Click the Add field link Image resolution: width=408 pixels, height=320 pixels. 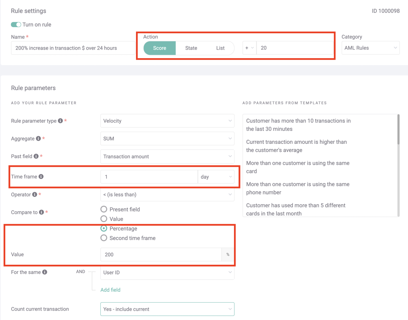pos(110,290)
